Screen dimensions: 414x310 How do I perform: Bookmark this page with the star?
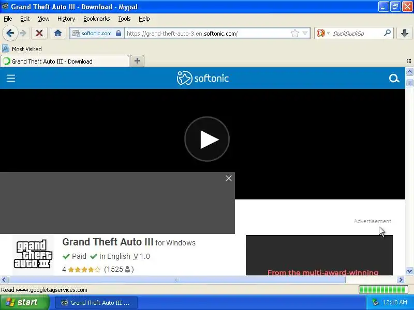pyautogui.click(x=294, y=33)
